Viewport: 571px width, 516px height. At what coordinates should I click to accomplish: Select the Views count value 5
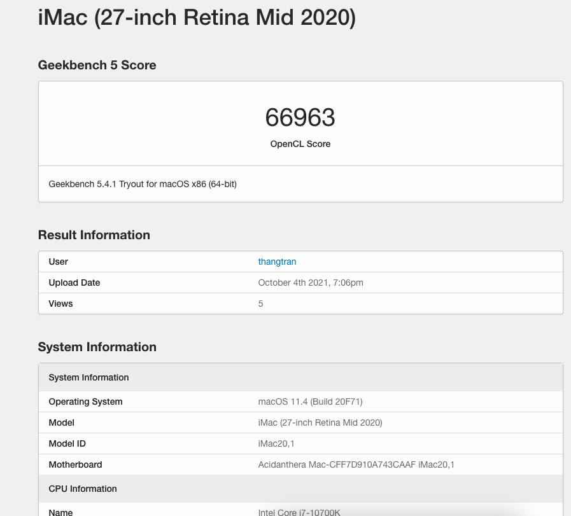261,303
